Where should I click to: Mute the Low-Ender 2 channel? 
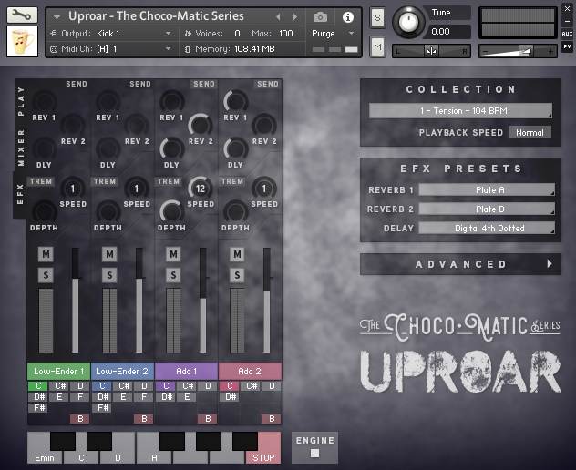point(109,254)
